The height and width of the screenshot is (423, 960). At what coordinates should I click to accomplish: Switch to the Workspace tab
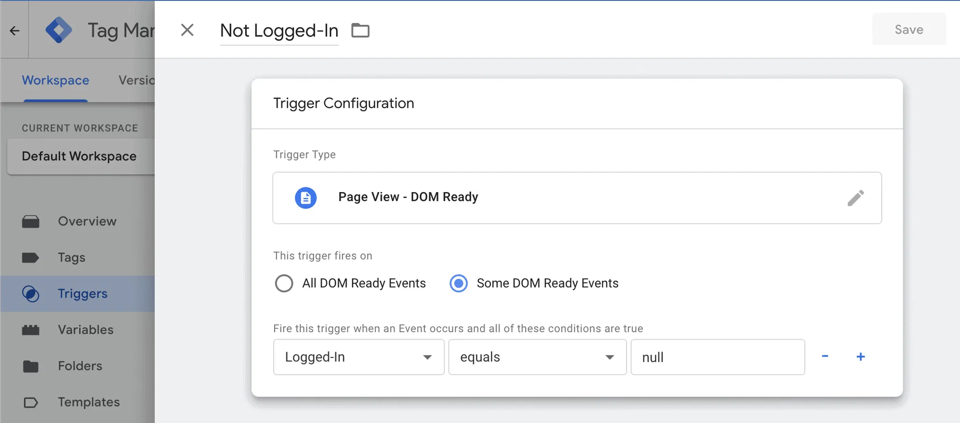[x=55, y=81]
